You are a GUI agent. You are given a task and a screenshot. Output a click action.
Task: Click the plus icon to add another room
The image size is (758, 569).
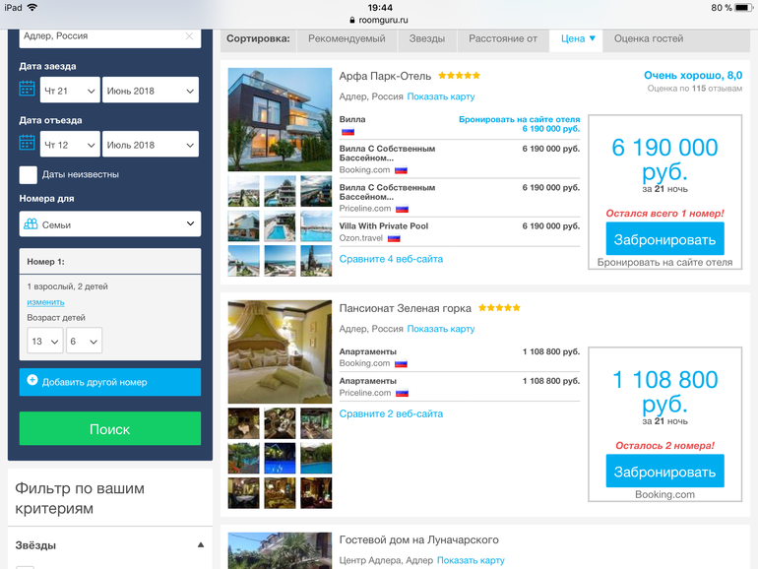[32, 381]
